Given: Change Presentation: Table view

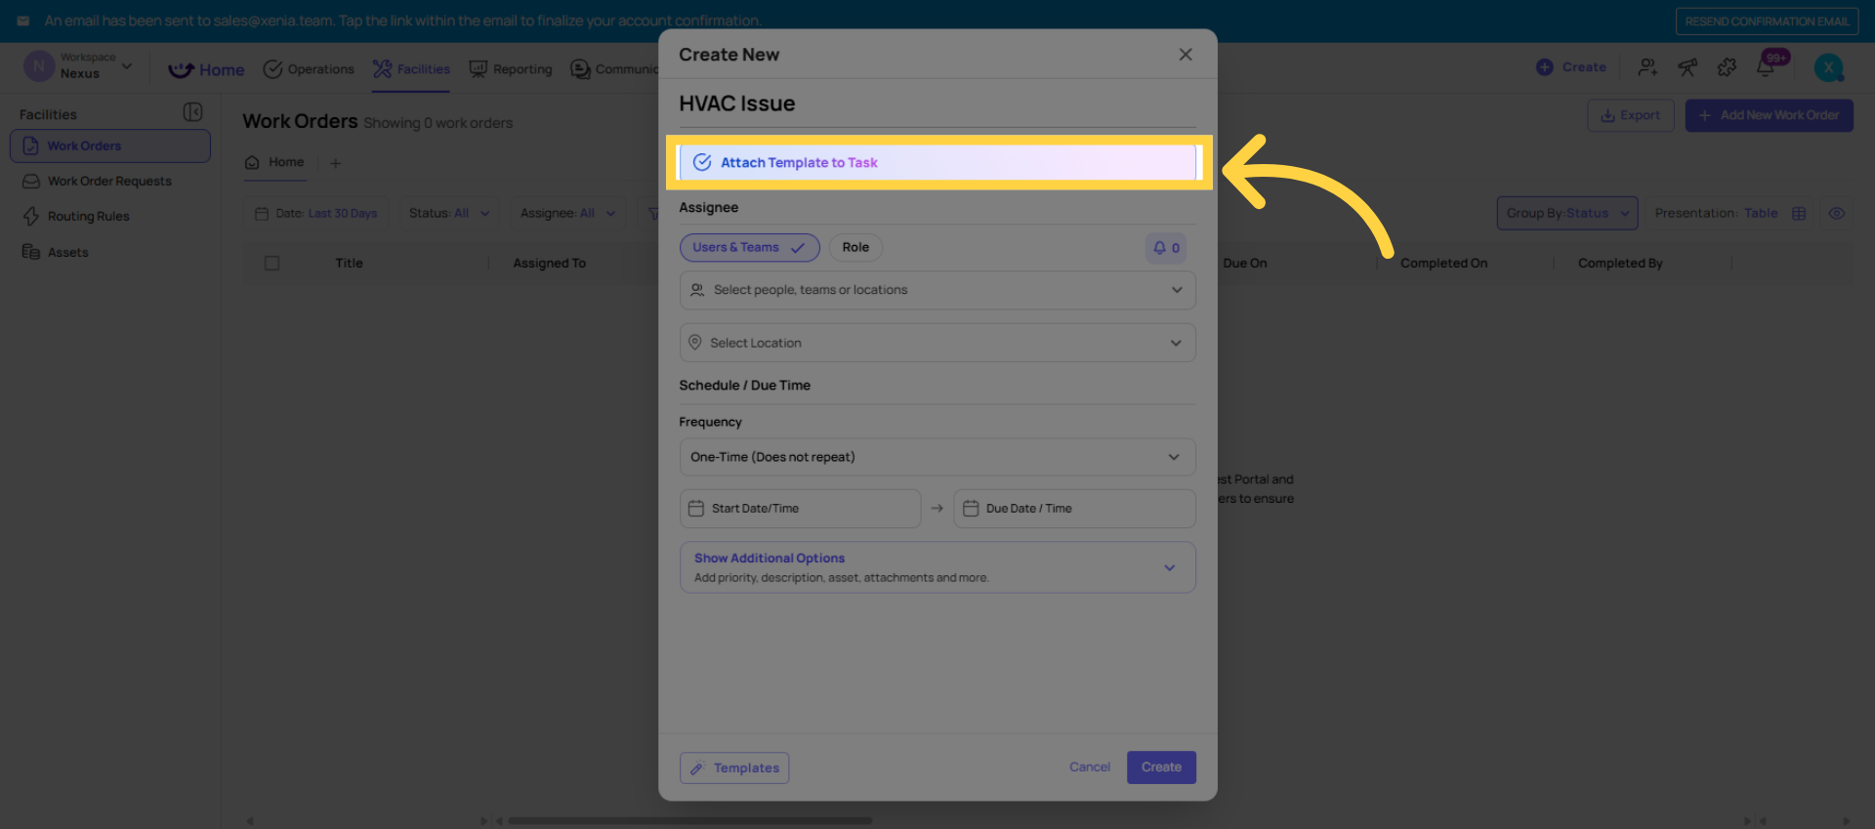Looking at the screenshot, I should tap(1729, 214).
